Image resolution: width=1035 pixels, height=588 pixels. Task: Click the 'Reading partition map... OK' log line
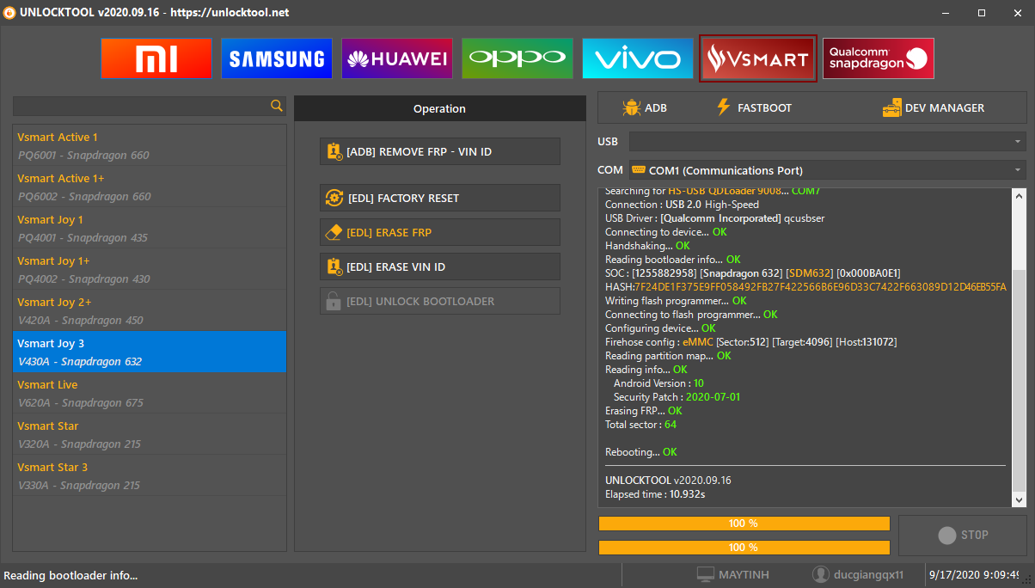[668, 356]
